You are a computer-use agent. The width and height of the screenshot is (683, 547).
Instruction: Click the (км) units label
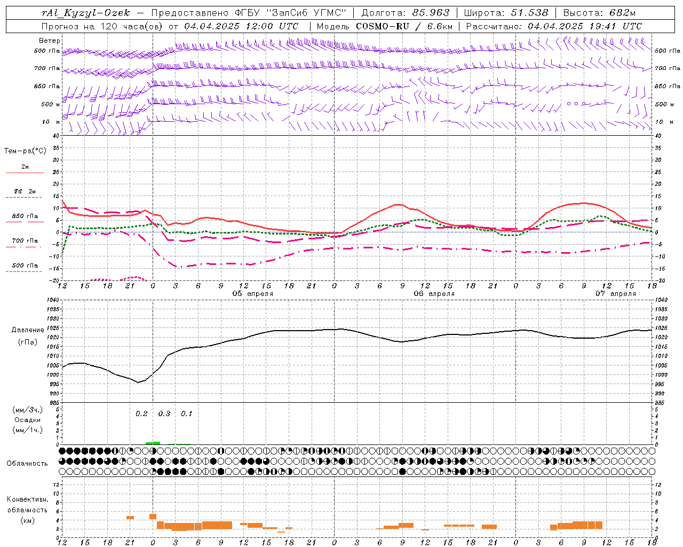click(27, 520)
